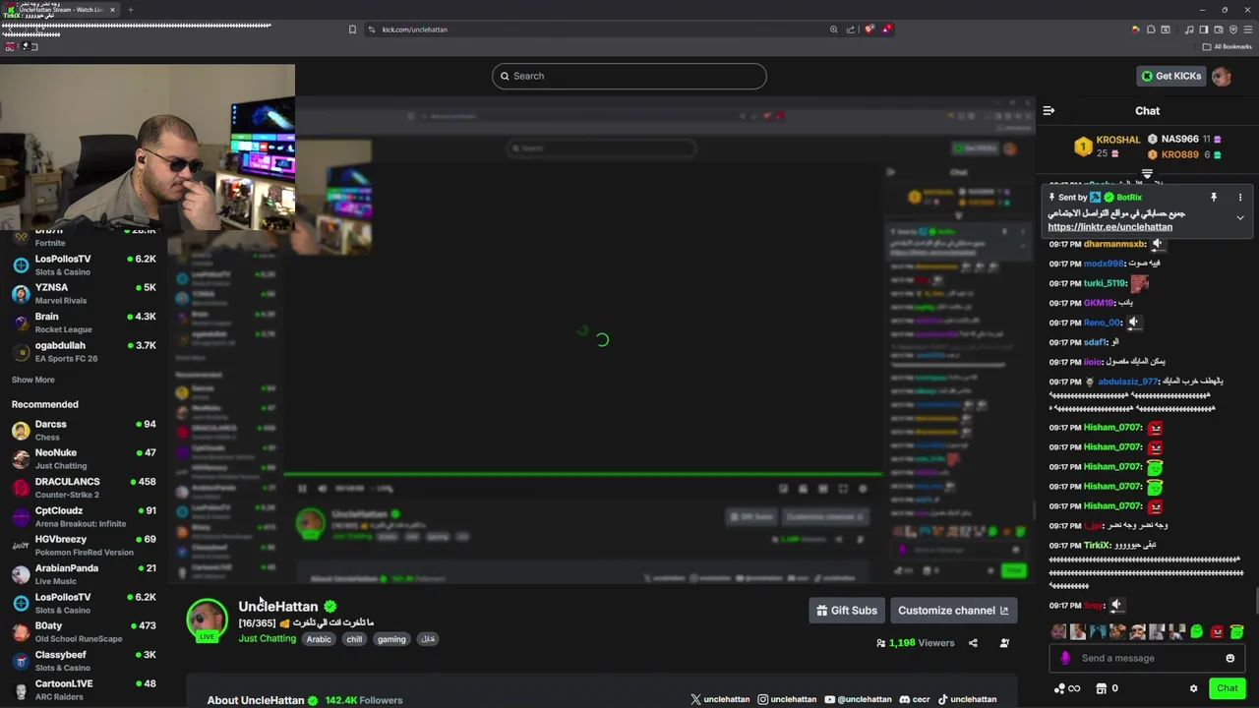1259x708 pixels.
Task: Open HGVbreezy Pokemon FireRed channel
Action: (83, 546)
